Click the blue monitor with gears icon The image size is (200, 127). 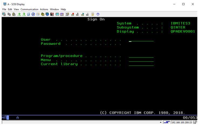47,14
